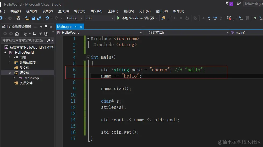Open the undo history dropdown arrow
Image resolution: width=263 pixels, height=147 pixels.
52,18
